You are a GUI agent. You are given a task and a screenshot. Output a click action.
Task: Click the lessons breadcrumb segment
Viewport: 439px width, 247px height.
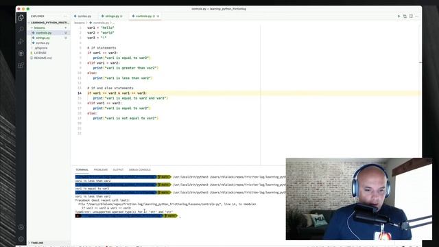coord(80,23)
